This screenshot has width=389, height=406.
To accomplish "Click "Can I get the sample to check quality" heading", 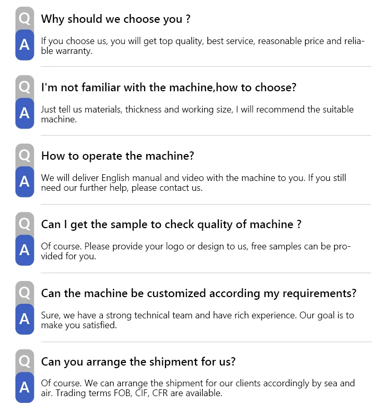I will (x=171, y=225).
